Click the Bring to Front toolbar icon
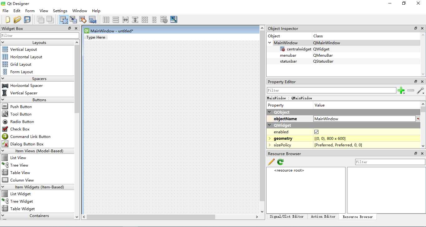Screen dimensions: 426x227 click(50, 20)
